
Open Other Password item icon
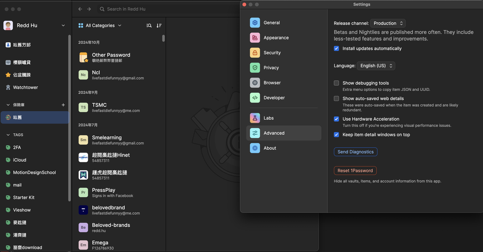coord(84,57)
